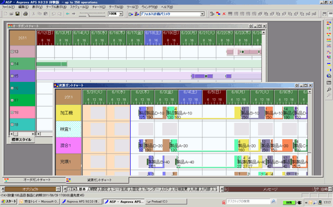Viewport: 333px width, 207px height.
Task: Open the 100% zoom dropdown
Action: point(121,14)
